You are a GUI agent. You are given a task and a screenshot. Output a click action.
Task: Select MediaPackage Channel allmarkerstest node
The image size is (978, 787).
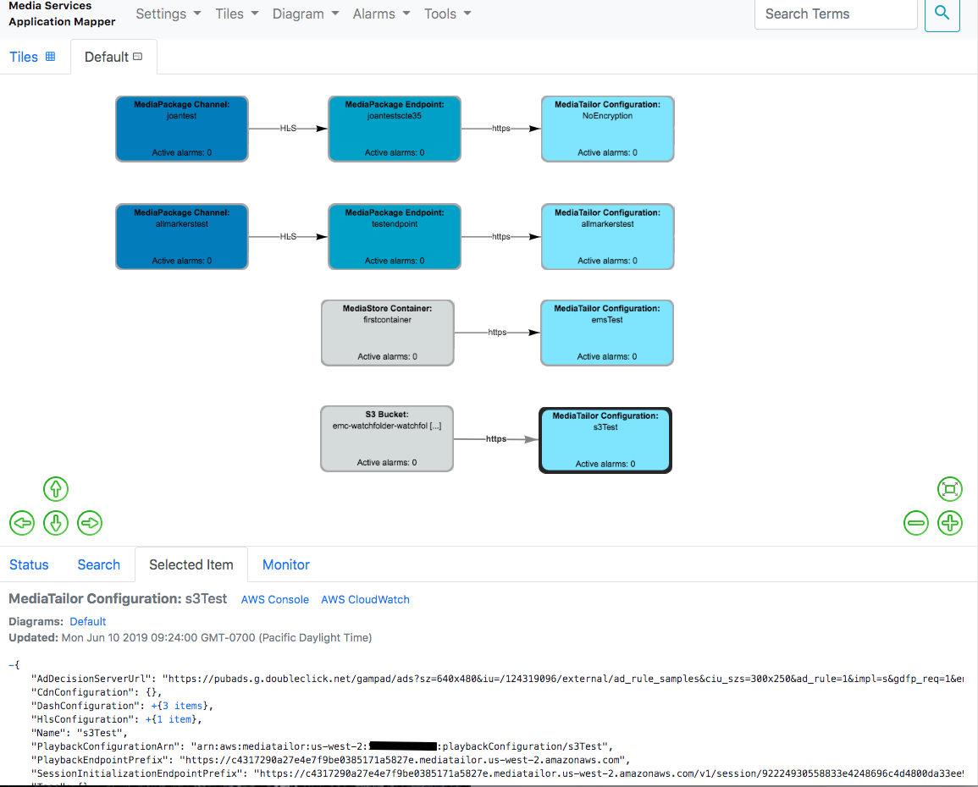click(x=182, y=237)
